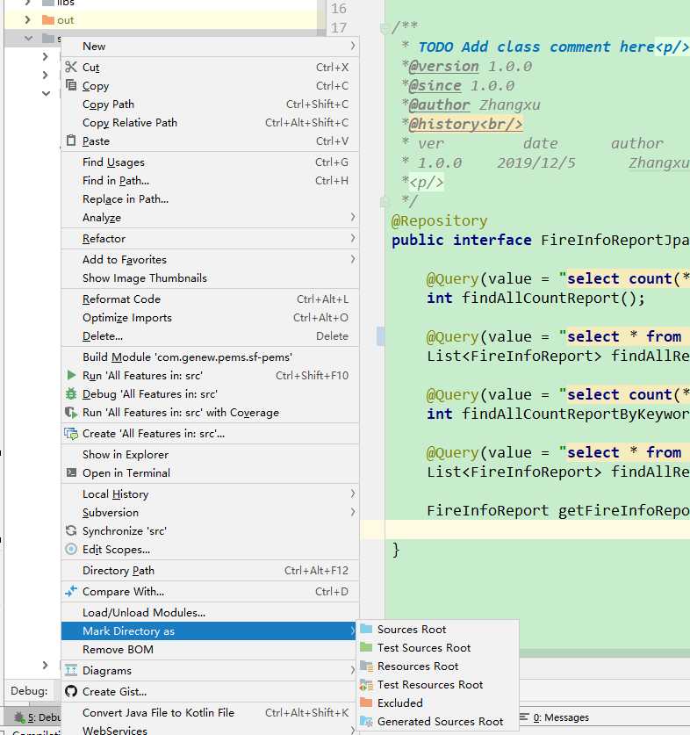Screen dimensions: 690x735
Task: Click the orange out folder icon
Action: tap(47, 19)
